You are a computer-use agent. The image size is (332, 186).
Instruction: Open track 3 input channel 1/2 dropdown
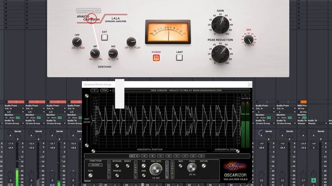coord(14,112)
